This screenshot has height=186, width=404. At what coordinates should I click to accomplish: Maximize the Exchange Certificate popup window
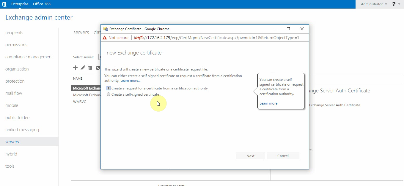pyautogui.click(x=288, y=29)
